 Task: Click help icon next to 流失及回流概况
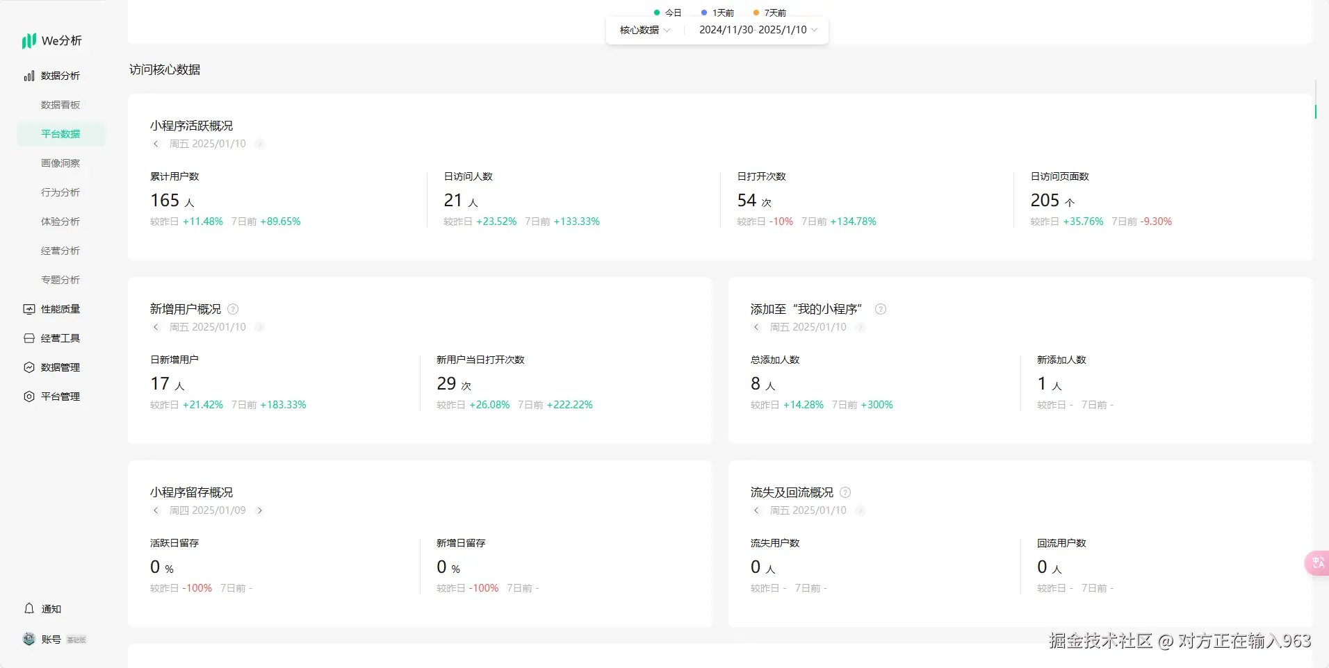click(845, 492)
